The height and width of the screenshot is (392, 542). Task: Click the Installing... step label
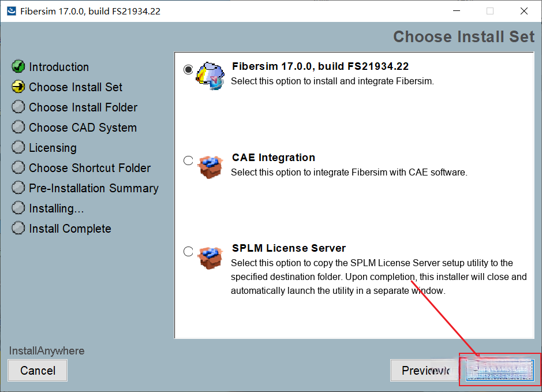[x=57, y=208]
